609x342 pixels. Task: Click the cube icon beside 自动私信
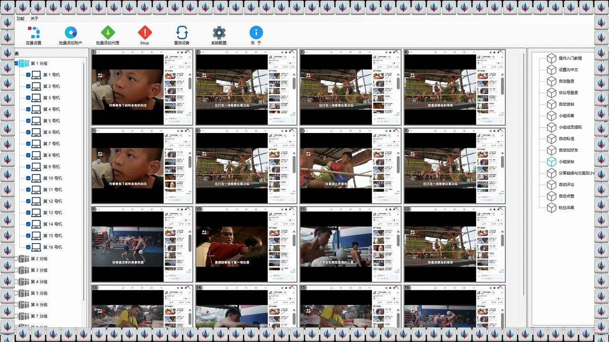coord(551,139)
